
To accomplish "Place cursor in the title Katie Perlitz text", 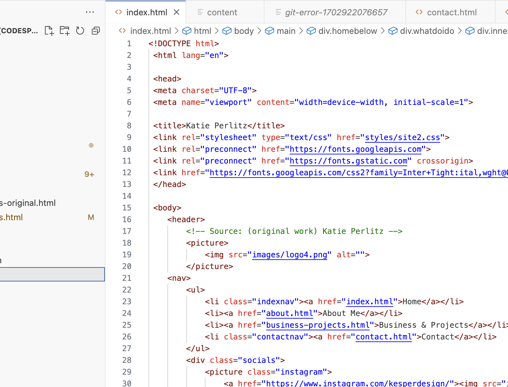I will (217, 126).
